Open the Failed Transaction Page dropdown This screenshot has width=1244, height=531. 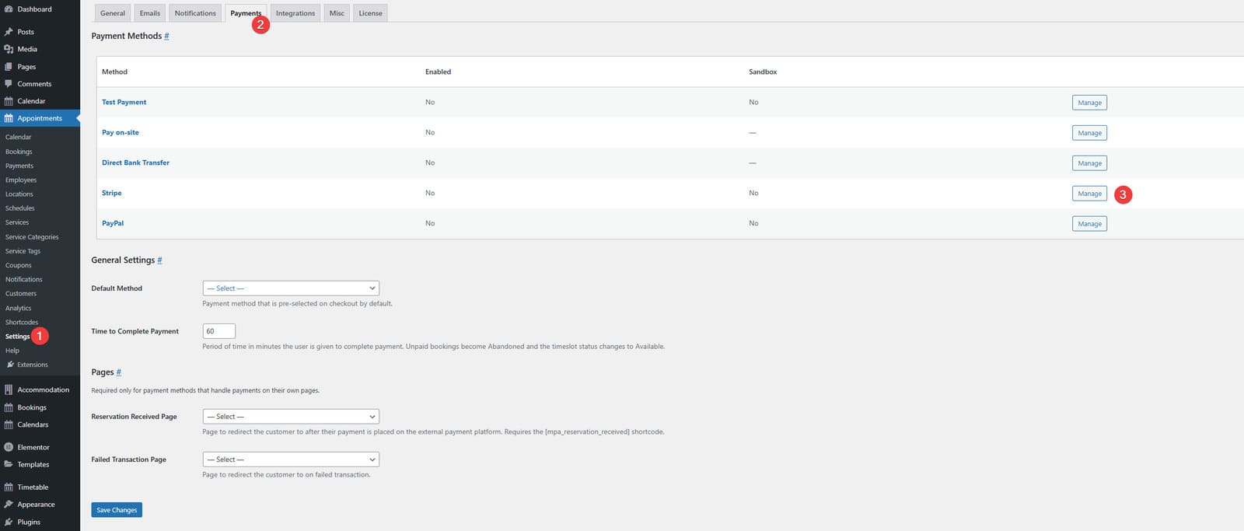[291, 459]
